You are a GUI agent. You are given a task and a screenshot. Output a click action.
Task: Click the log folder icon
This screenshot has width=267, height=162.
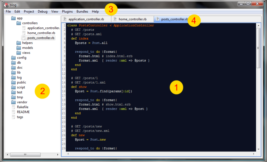[13, 77]
